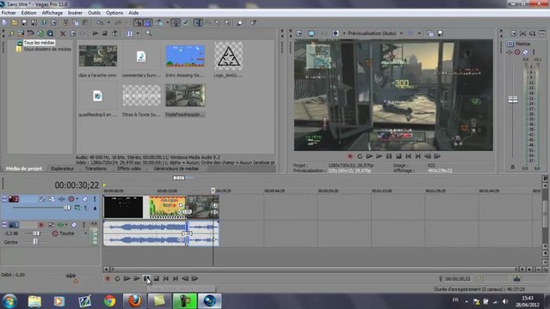Image resolution: width=550 pixels, height=309 pixels.
Task: Toggle Automatic Crossfades in main toolbar
Action: point(148,23)
